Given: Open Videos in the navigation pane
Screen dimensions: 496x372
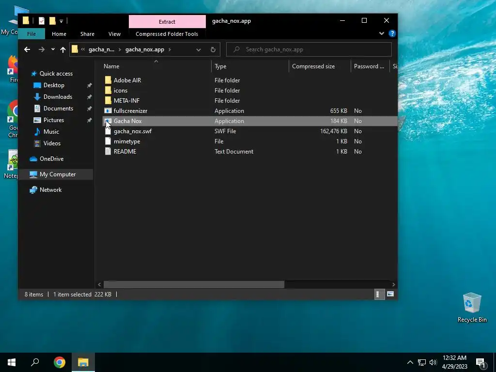Looking at the screenshot, I should [52, 143].
